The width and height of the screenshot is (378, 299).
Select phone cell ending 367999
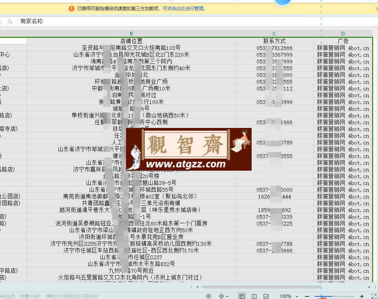[x=274, y=55]
